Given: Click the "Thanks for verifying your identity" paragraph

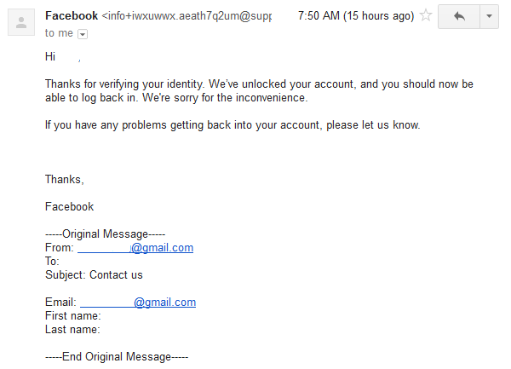Looking at the screenshot, I should (259, 90).
